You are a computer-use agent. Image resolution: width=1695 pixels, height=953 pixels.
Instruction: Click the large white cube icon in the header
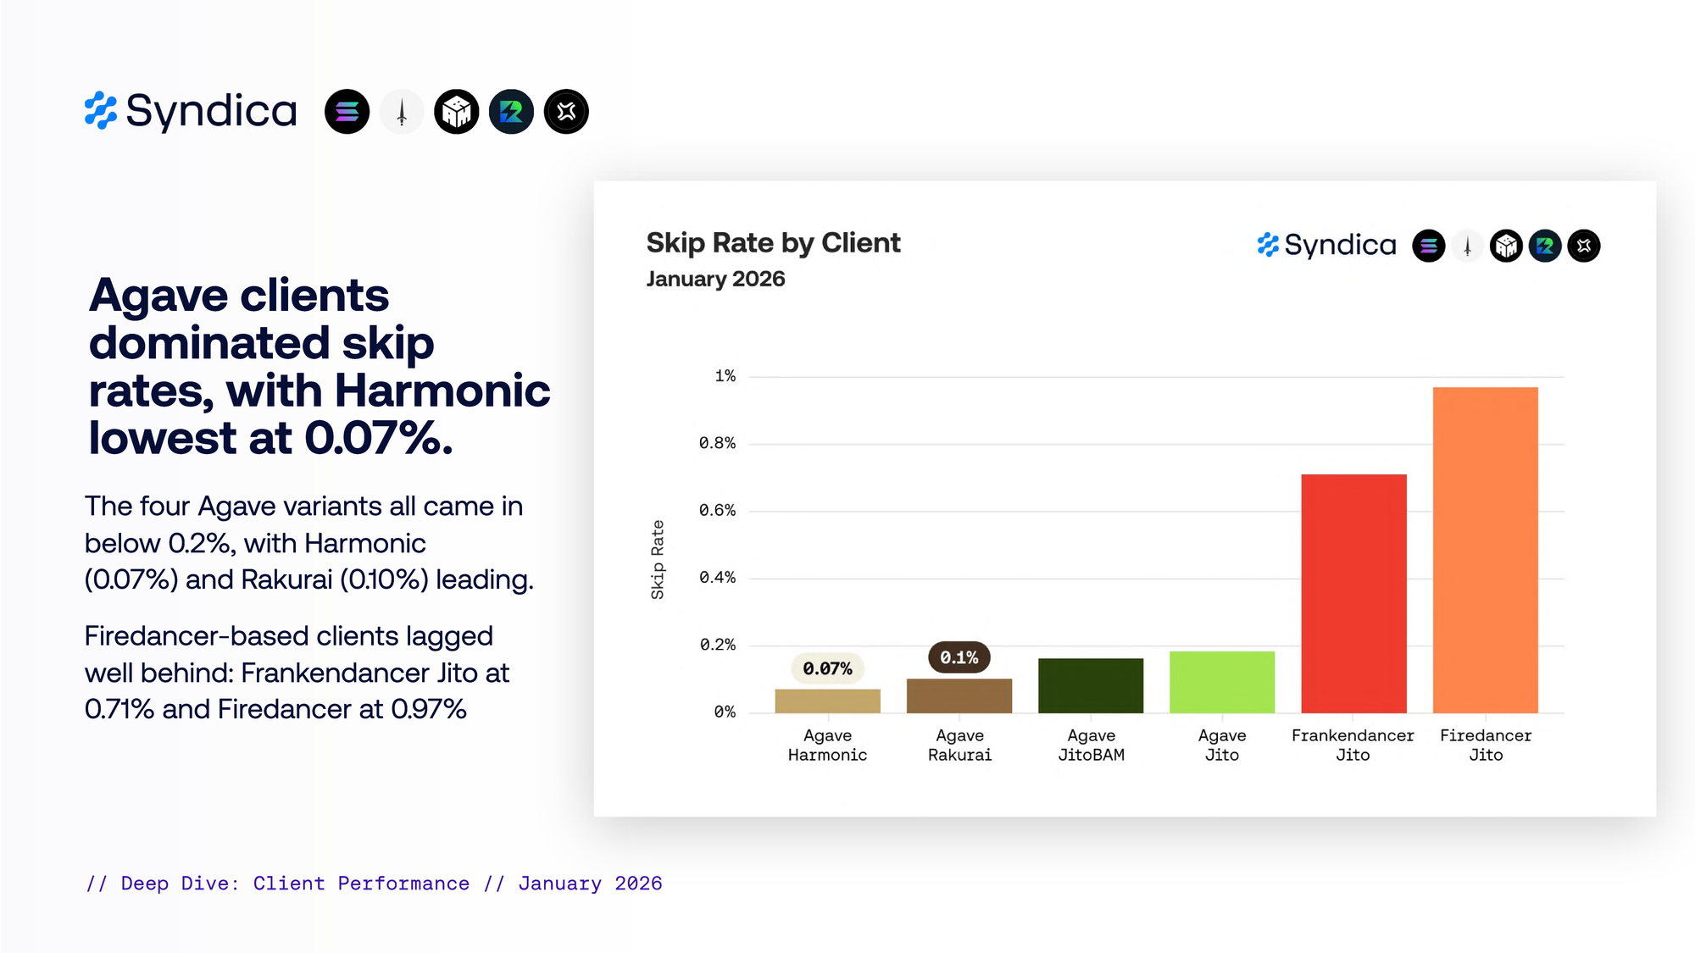(x=457, y=112)
